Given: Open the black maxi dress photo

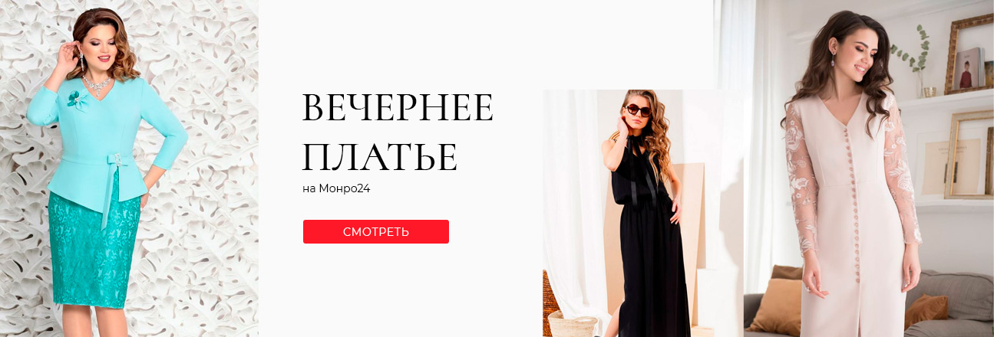Looking at the screenshot, I should 643,213.
